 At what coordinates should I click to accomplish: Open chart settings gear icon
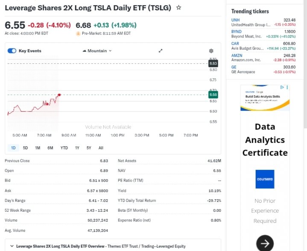(211, 50)
